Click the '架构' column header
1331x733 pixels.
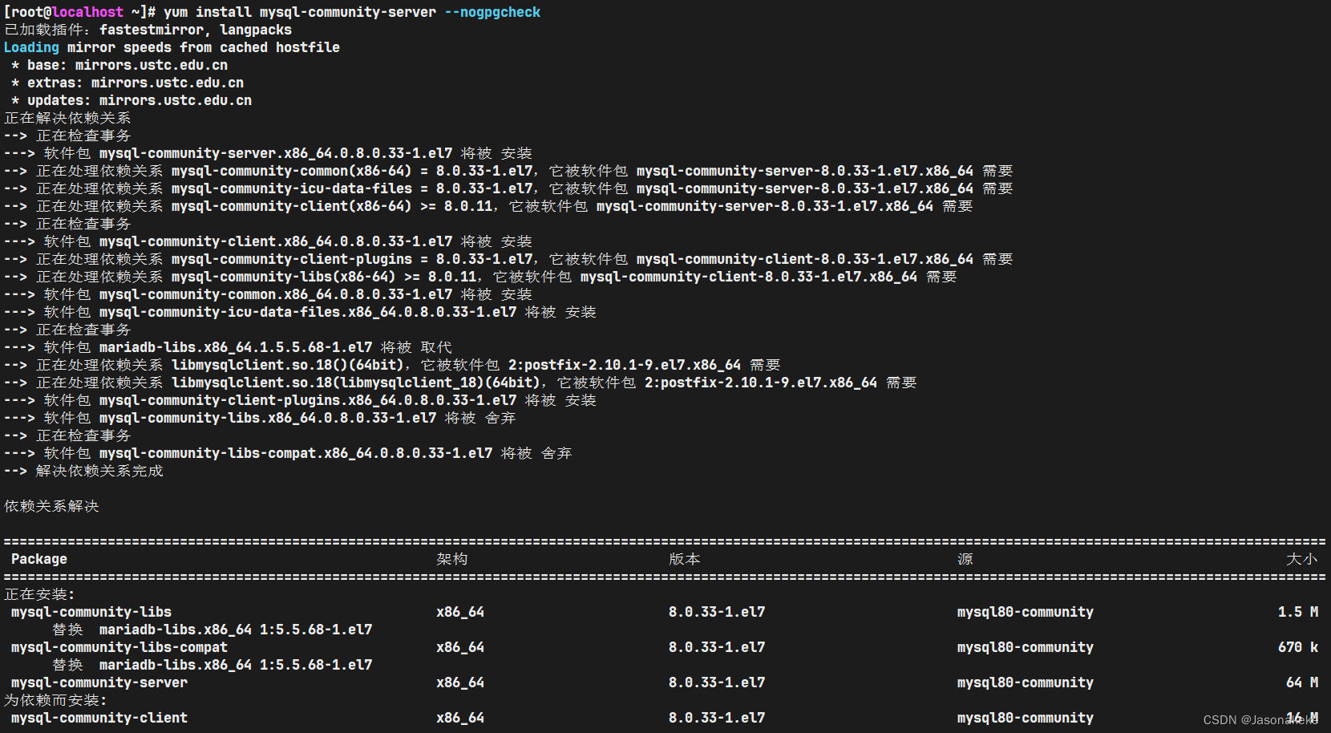pyautogui.click(x=452, y=559)
